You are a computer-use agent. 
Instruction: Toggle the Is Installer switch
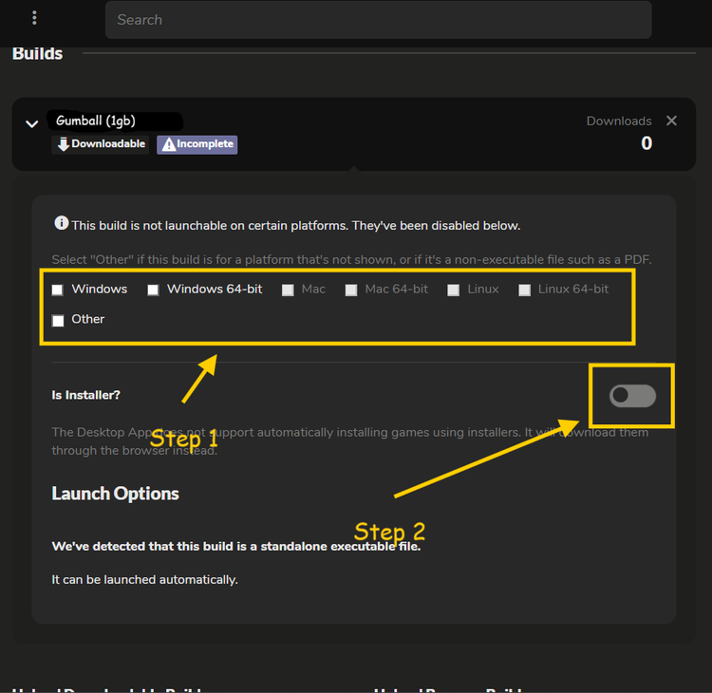click(x=632, y=396)
